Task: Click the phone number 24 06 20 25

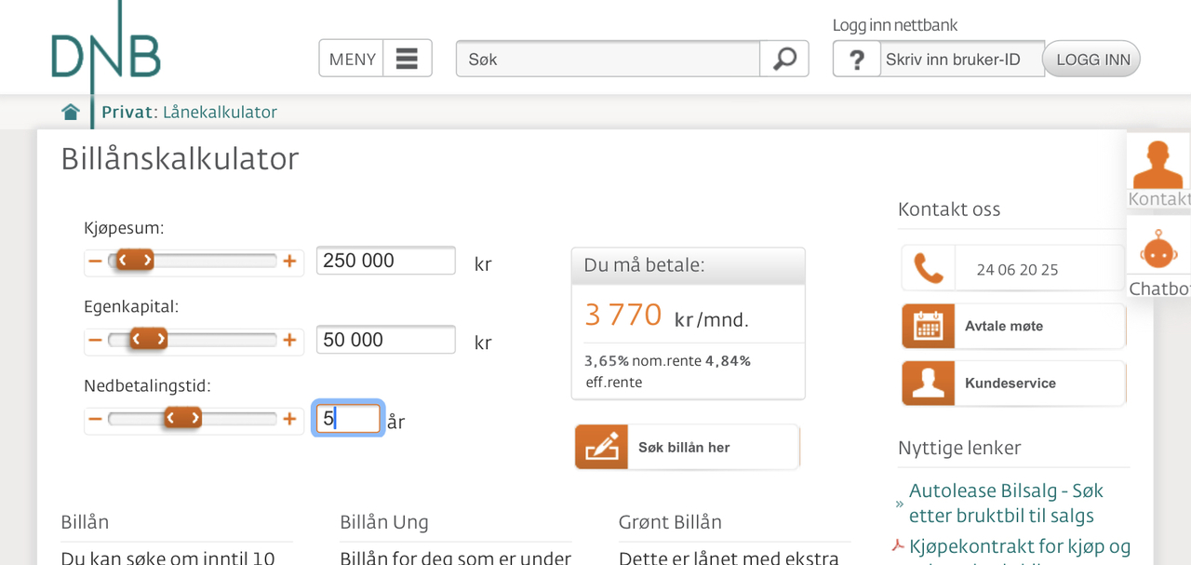Action: pyautogui.click(x=1017, y=270)
